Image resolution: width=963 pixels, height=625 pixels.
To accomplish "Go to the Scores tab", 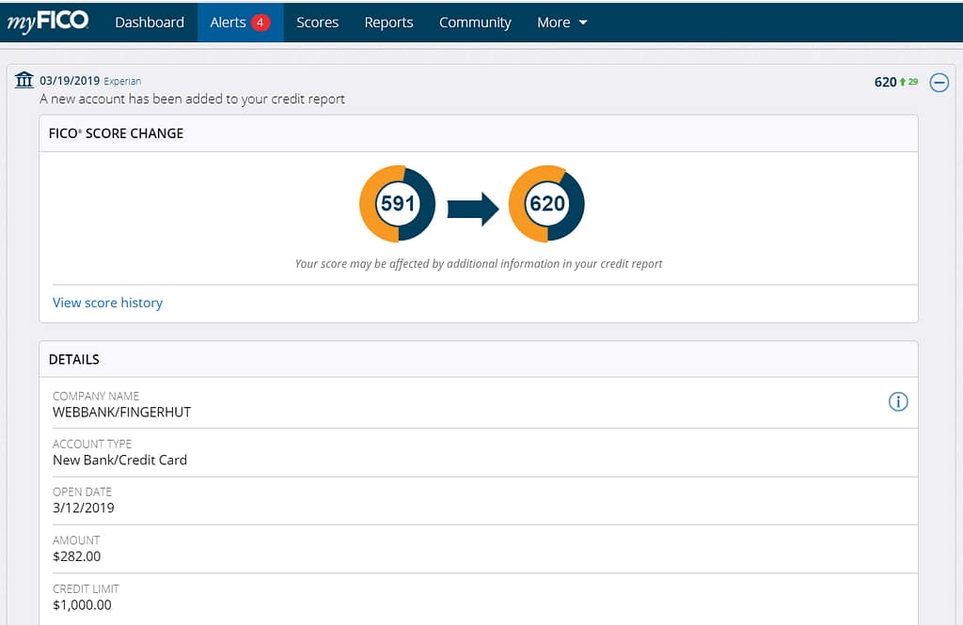I will 318,23.
